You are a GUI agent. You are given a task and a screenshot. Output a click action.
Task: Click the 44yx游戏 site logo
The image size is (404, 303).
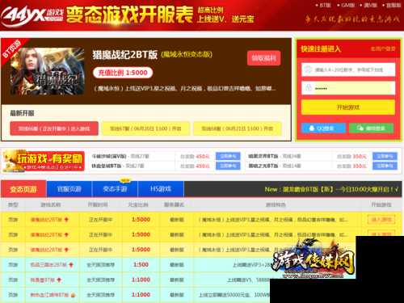tap(32, 15)
